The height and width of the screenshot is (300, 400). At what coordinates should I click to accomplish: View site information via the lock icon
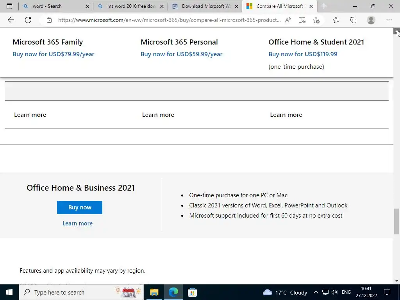click(49, 20)
